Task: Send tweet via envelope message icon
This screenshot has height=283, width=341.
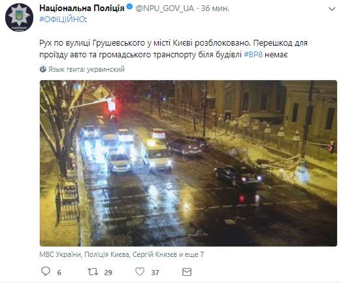Action: click(x=187, y=272)
